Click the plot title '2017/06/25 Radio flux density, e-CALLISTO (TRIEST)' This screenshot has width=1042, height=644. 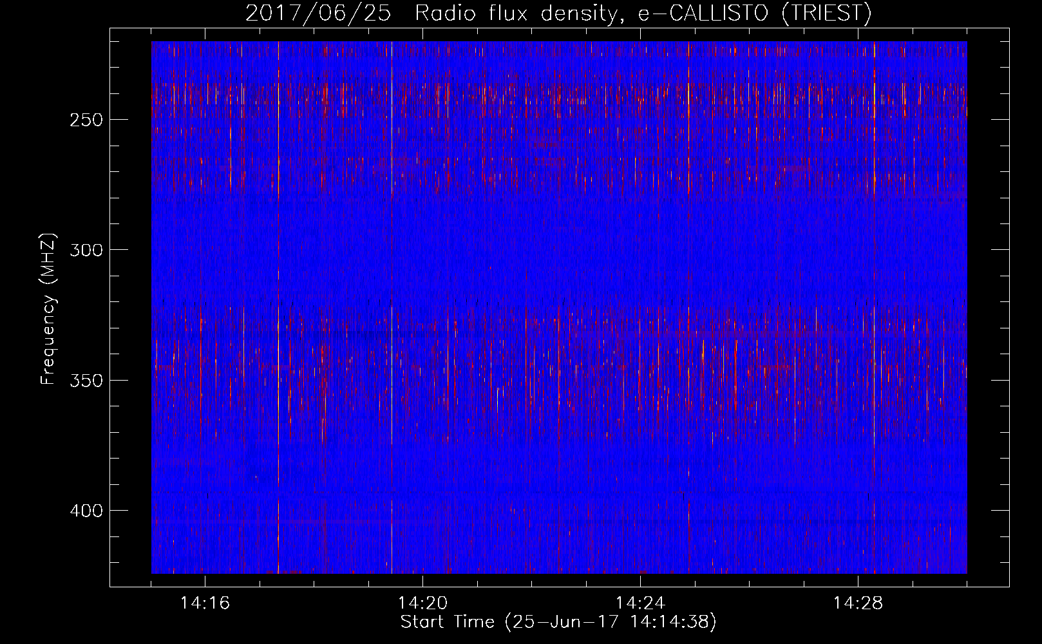pyautogui.click(x=558, y=14)
